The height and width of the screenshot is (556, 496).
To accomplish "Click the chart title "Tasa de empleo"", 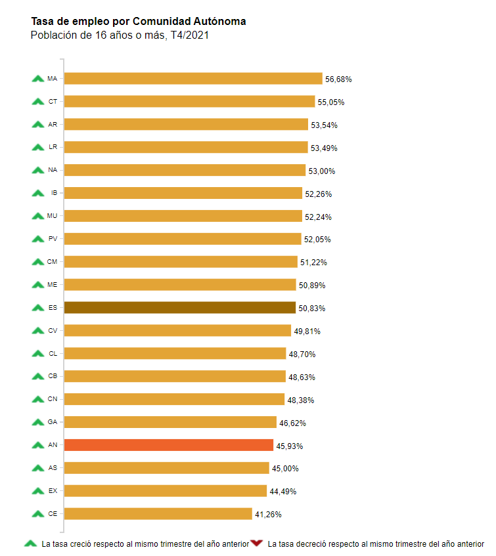I will click(139, 22).
